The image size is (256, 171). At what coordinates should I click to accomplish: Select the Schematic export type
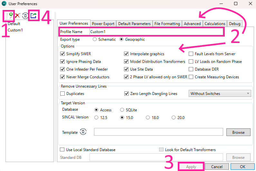click(x=95, y=39)
